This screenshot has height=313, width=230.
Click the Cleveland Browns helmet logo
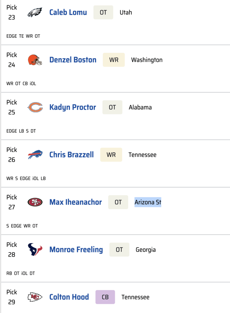click(x=35, y=60)
